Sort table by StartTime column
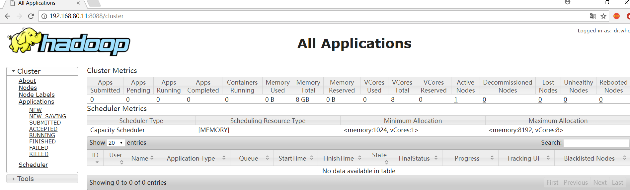 [x=295, y=158]
